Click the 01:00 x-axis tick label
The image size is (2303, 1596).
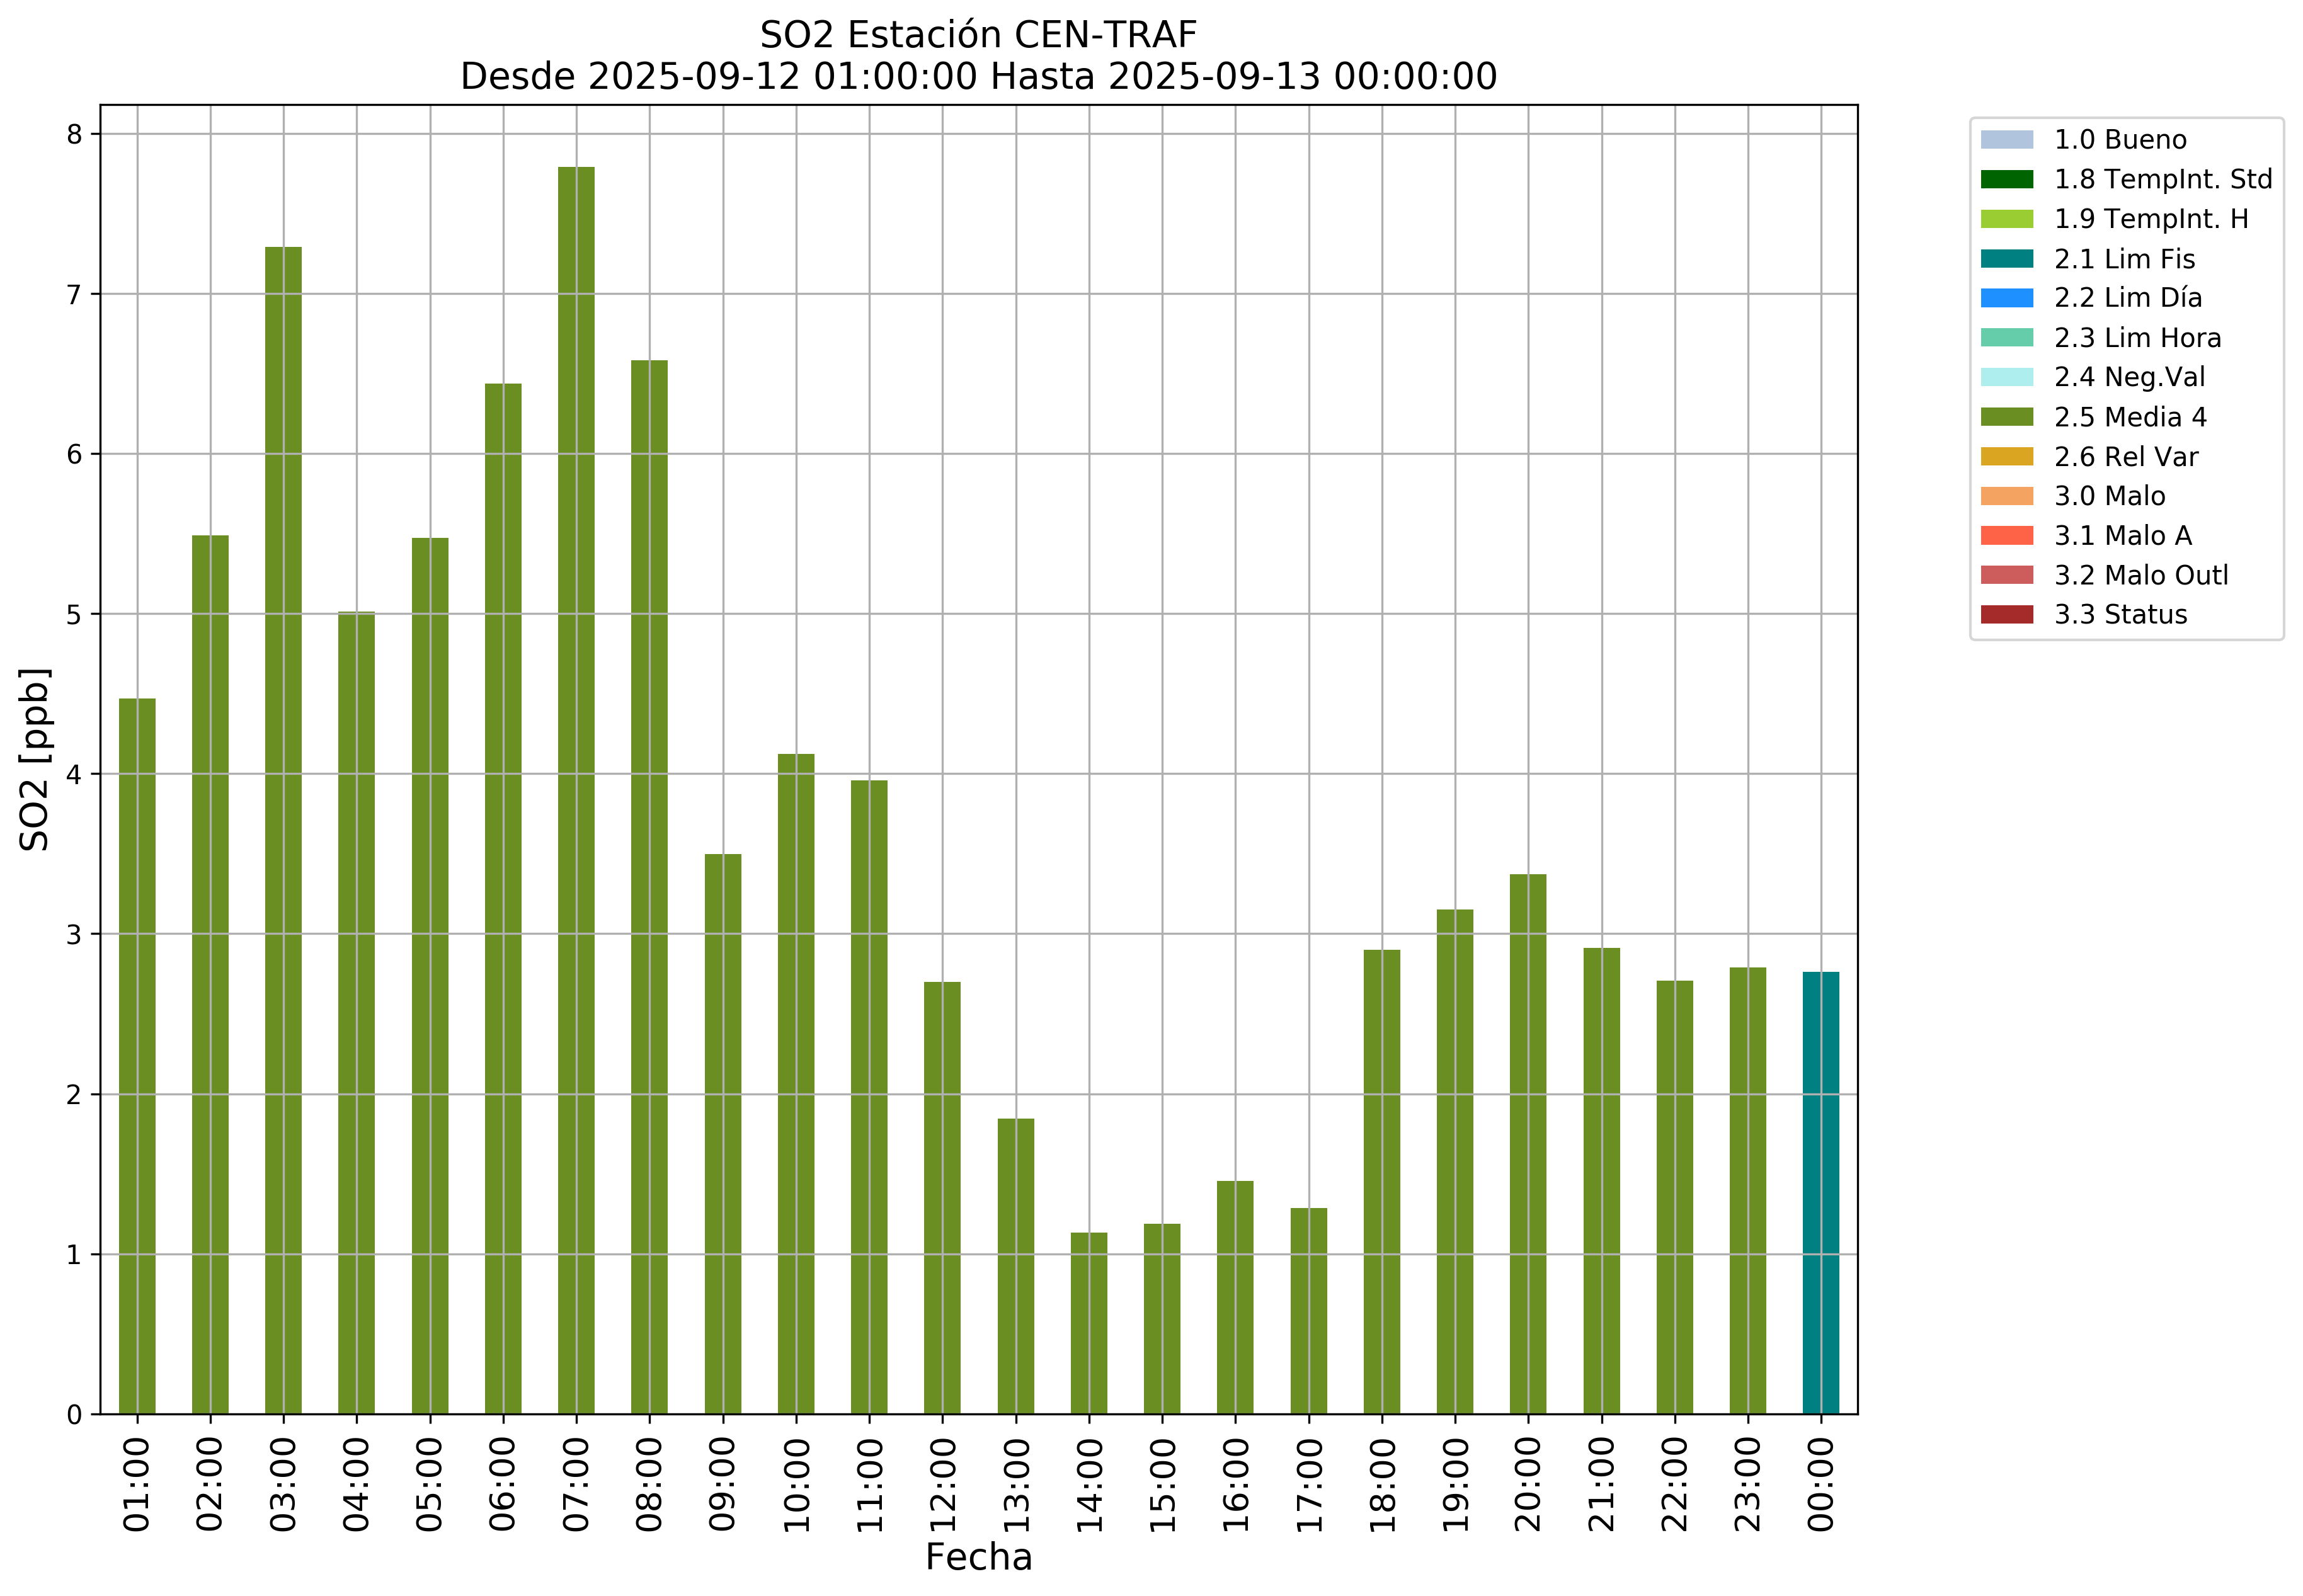[137, 1484]
